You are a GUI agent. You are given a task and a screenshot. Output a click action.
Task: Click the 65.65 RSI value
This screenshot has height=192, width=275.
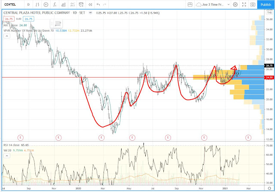point(25,145)
